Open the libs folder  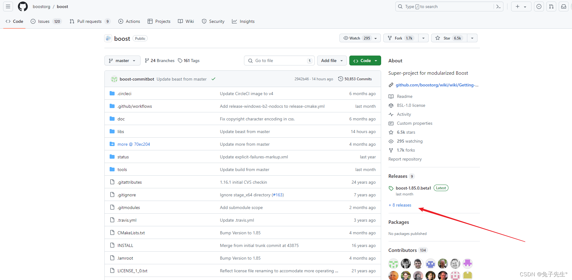coord(121,132)
